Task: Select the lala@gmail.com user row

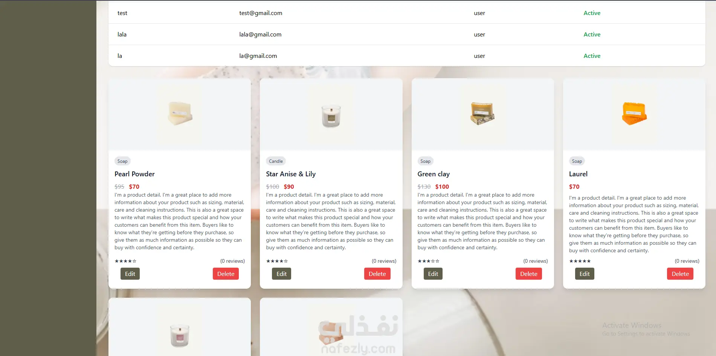Action: point(407,34)
